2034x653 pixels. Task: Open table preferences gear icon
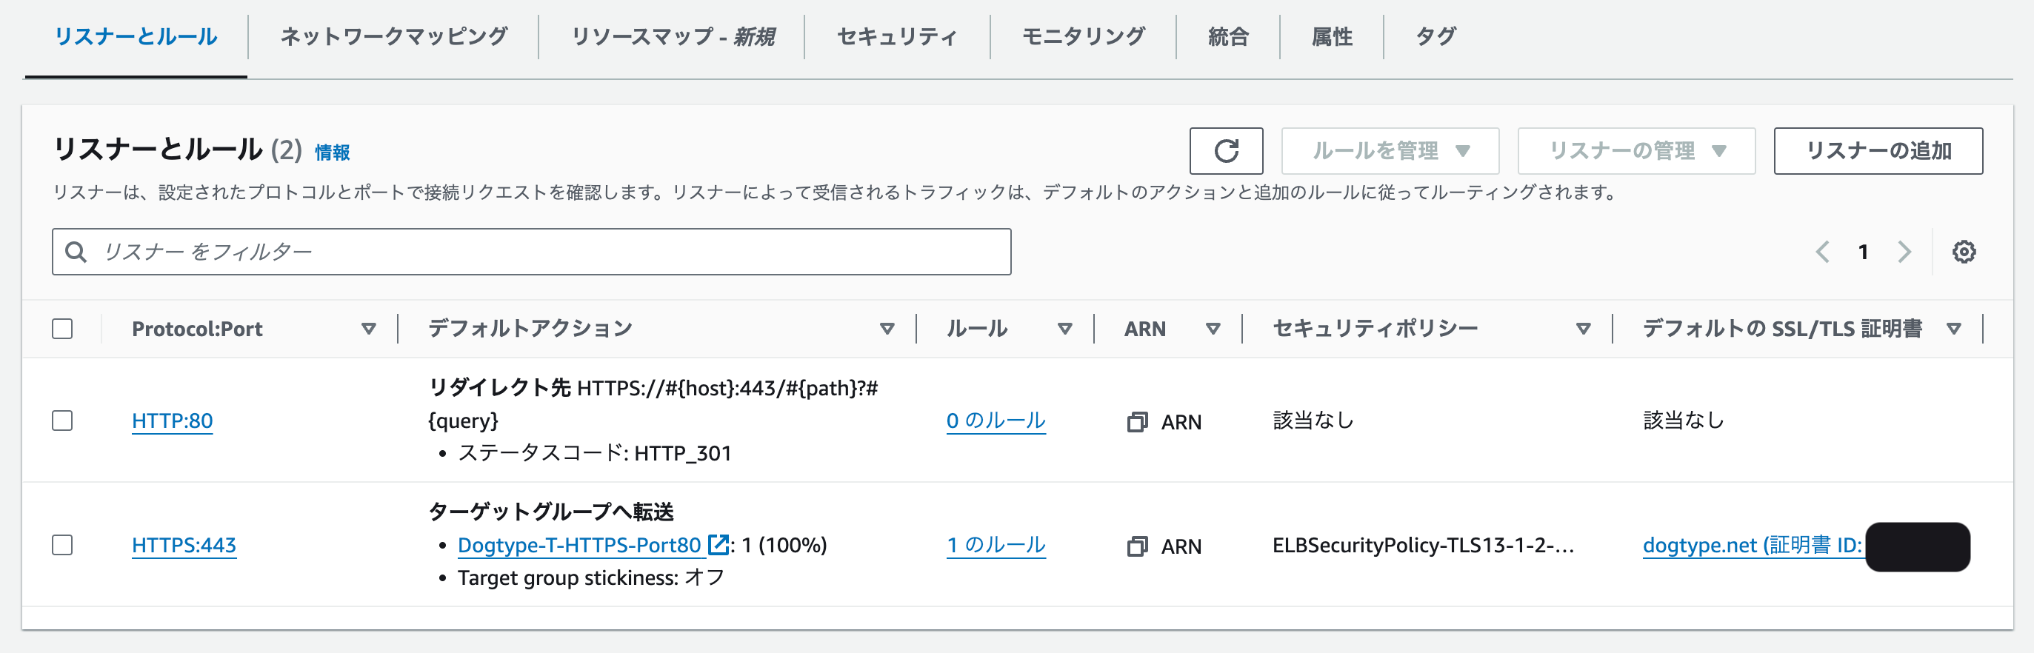(x=1964, y=252)
